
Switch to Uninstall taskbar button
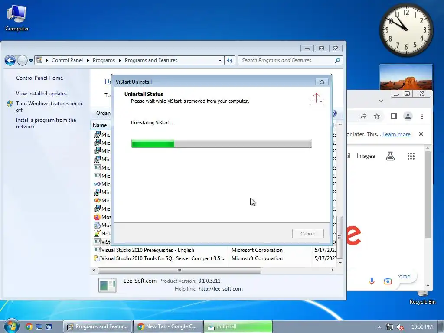point(238,326)
